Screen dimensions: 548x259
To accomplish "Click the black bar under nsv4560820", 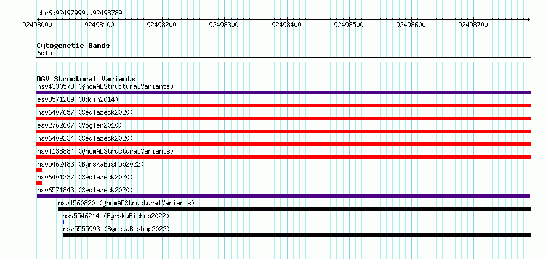I will click(294, 209).
